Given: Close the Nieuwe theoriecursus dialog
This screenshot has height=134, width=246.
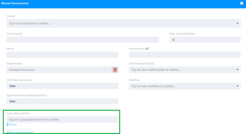Looking at the screenshot, I should pyautogui.click(x=242, y=3).
